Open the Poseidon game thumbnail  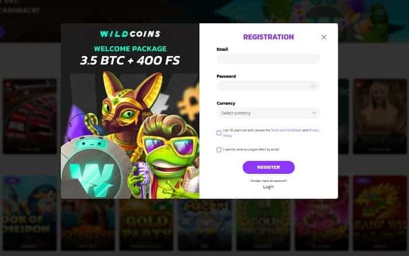[30, 213]
